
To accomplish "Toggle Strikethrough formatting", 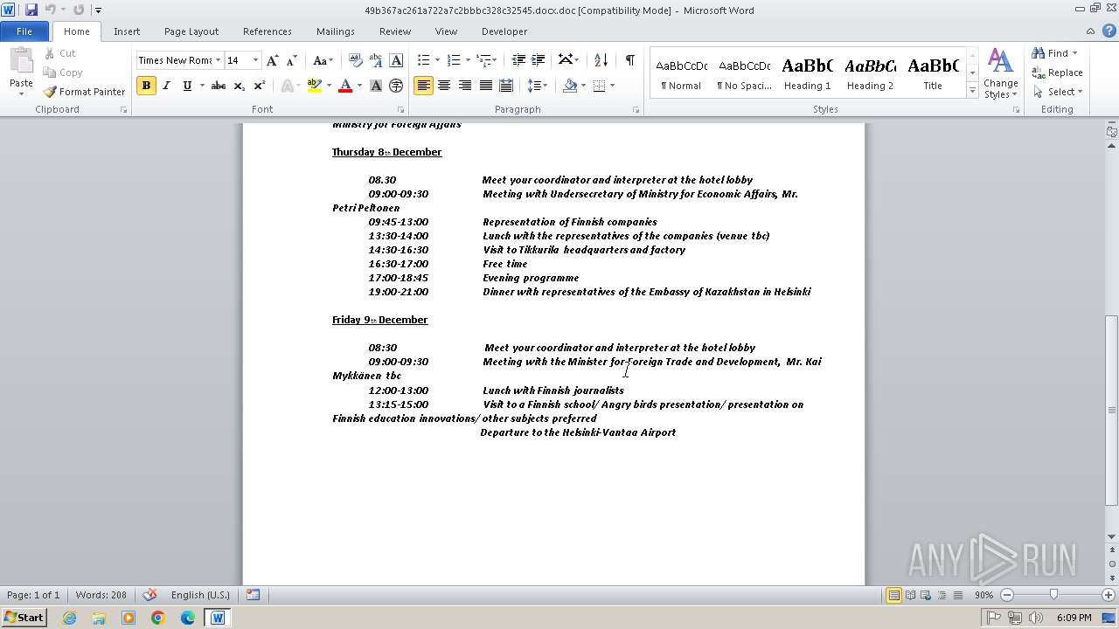I will click(x=219, y=86).
